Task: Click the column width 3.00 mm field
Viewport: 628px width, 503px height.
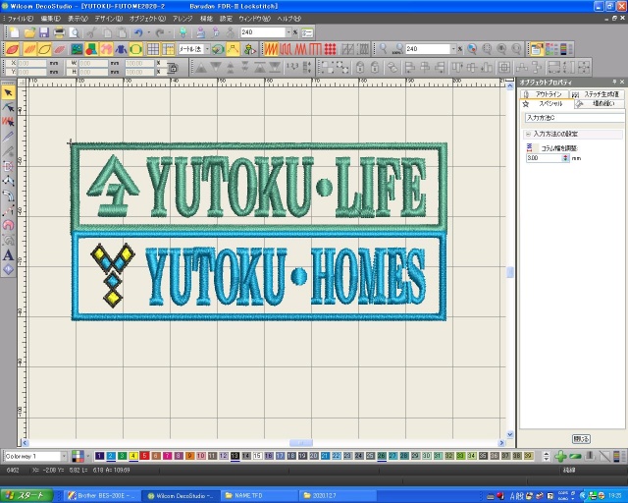Action: (x=544, y=158)
